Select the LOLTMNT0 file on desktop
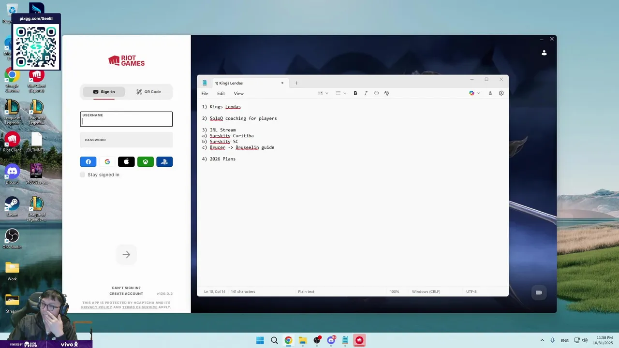This screenshot has height=348, width=619. (x=36, y=142)
